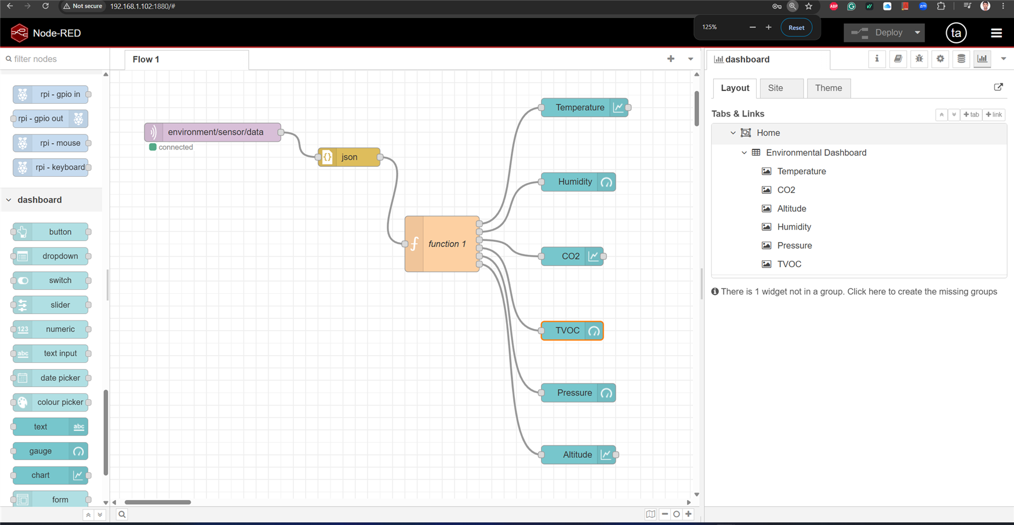Click the Deploy button

877,33
